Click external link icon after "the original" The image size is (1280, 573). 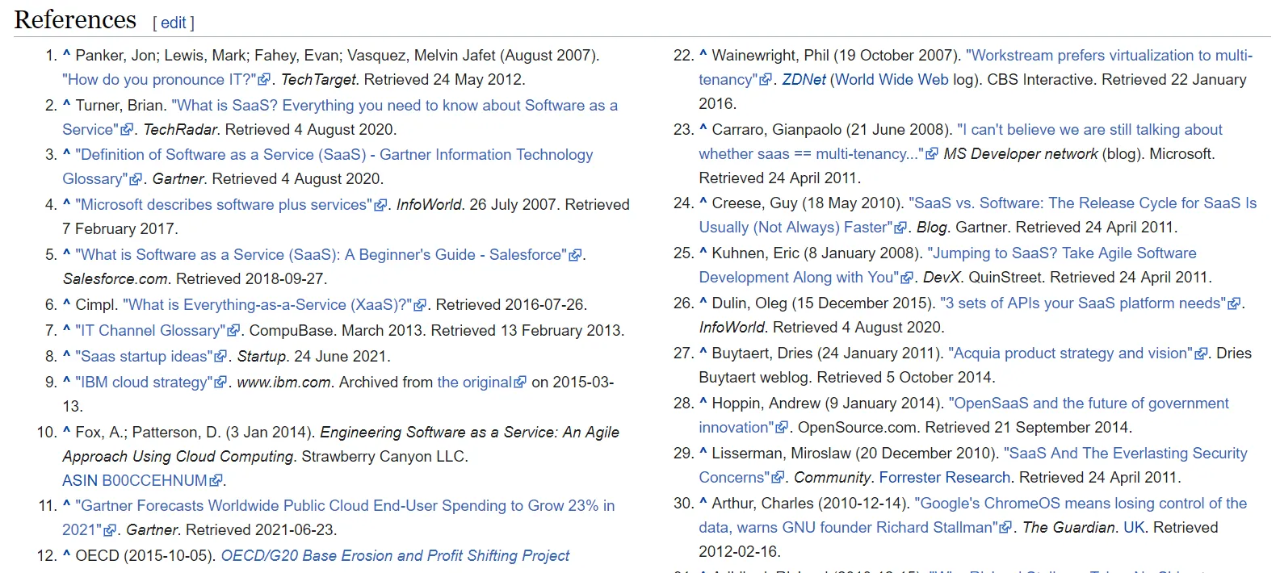520,383
